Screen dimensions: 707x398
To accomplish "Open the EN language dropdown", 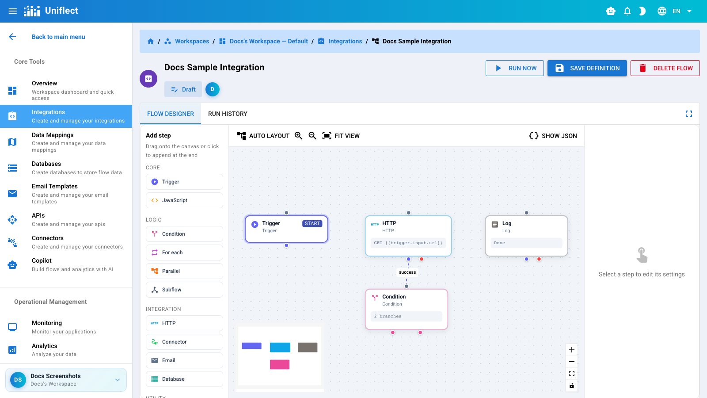I will [682, 11].
